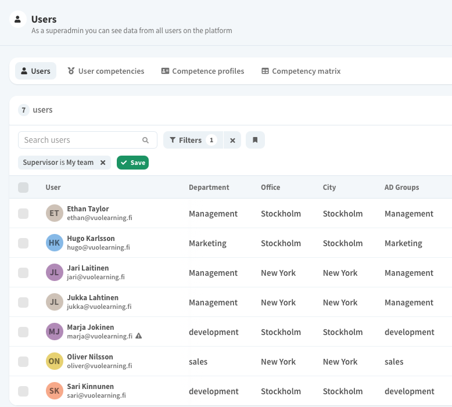Sort by the AD Groups column header
The height and width of the screenshot is (407, 452).
point(401,188)
